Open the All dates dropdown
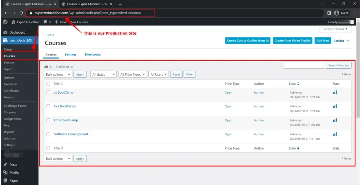This screenshot has width=360, height=185. point(104,74)
